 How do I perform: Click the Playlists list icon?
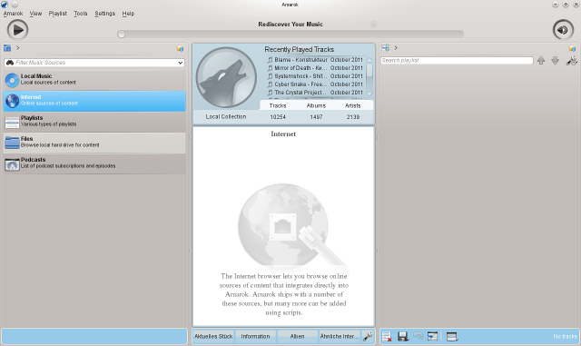click(12, 122)
